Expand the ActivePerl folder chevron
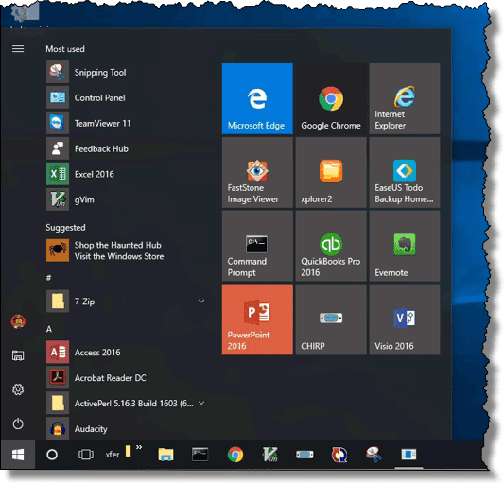The width and height of the screenshot is (504, 483). (x=201, y=403)
